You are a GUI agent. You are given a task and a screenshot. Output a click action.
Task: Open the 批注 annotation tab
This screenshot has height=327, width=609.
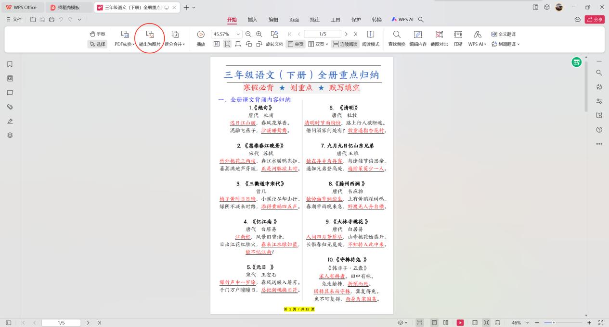(x=315, y=20)
